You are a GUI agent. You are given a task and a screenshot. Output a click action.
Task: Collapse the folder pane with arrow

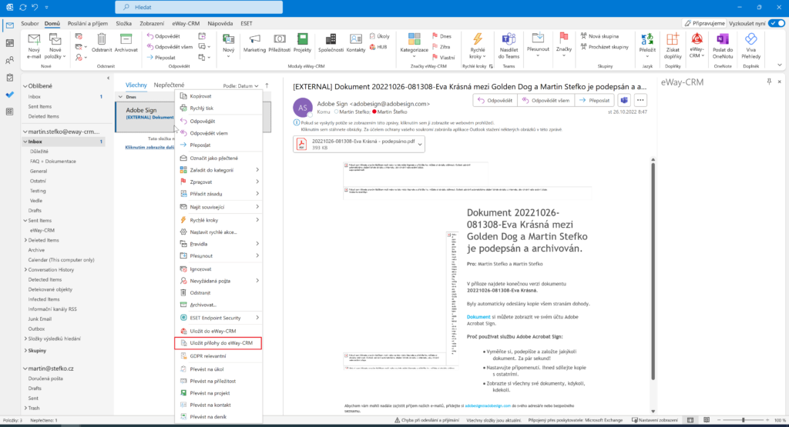coord(108,78)
